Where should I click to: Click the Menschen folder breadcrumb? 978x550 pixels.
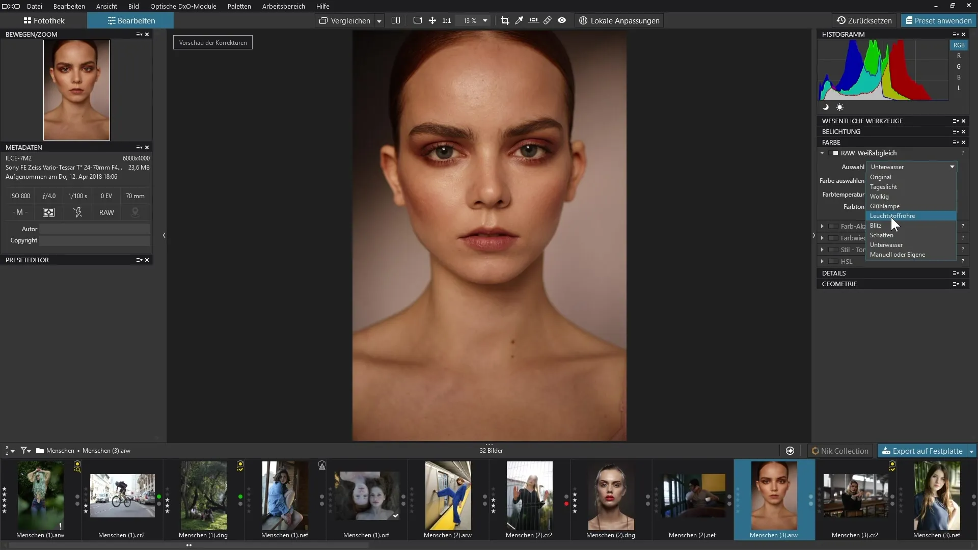pos(60,451)
